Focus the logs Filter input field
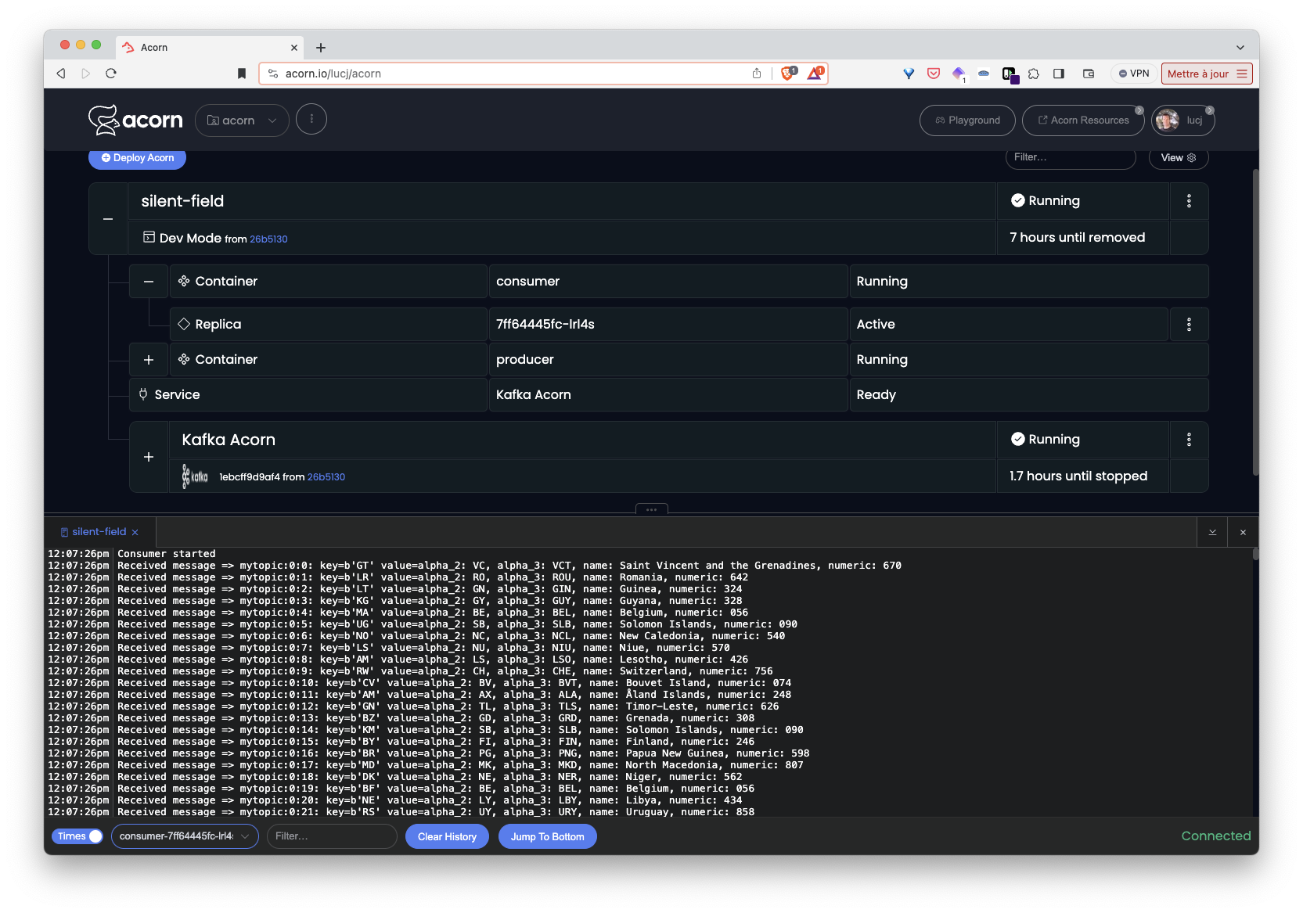This screenshot has width=1303, height=913. tap(332, 836)
